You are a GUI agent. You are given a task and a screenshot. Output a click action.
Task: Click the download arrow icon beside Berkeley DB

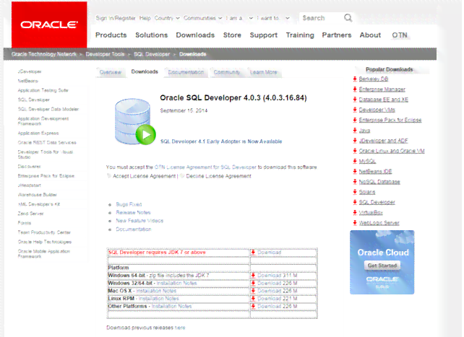pyautogui.click(x=355, y=79)
